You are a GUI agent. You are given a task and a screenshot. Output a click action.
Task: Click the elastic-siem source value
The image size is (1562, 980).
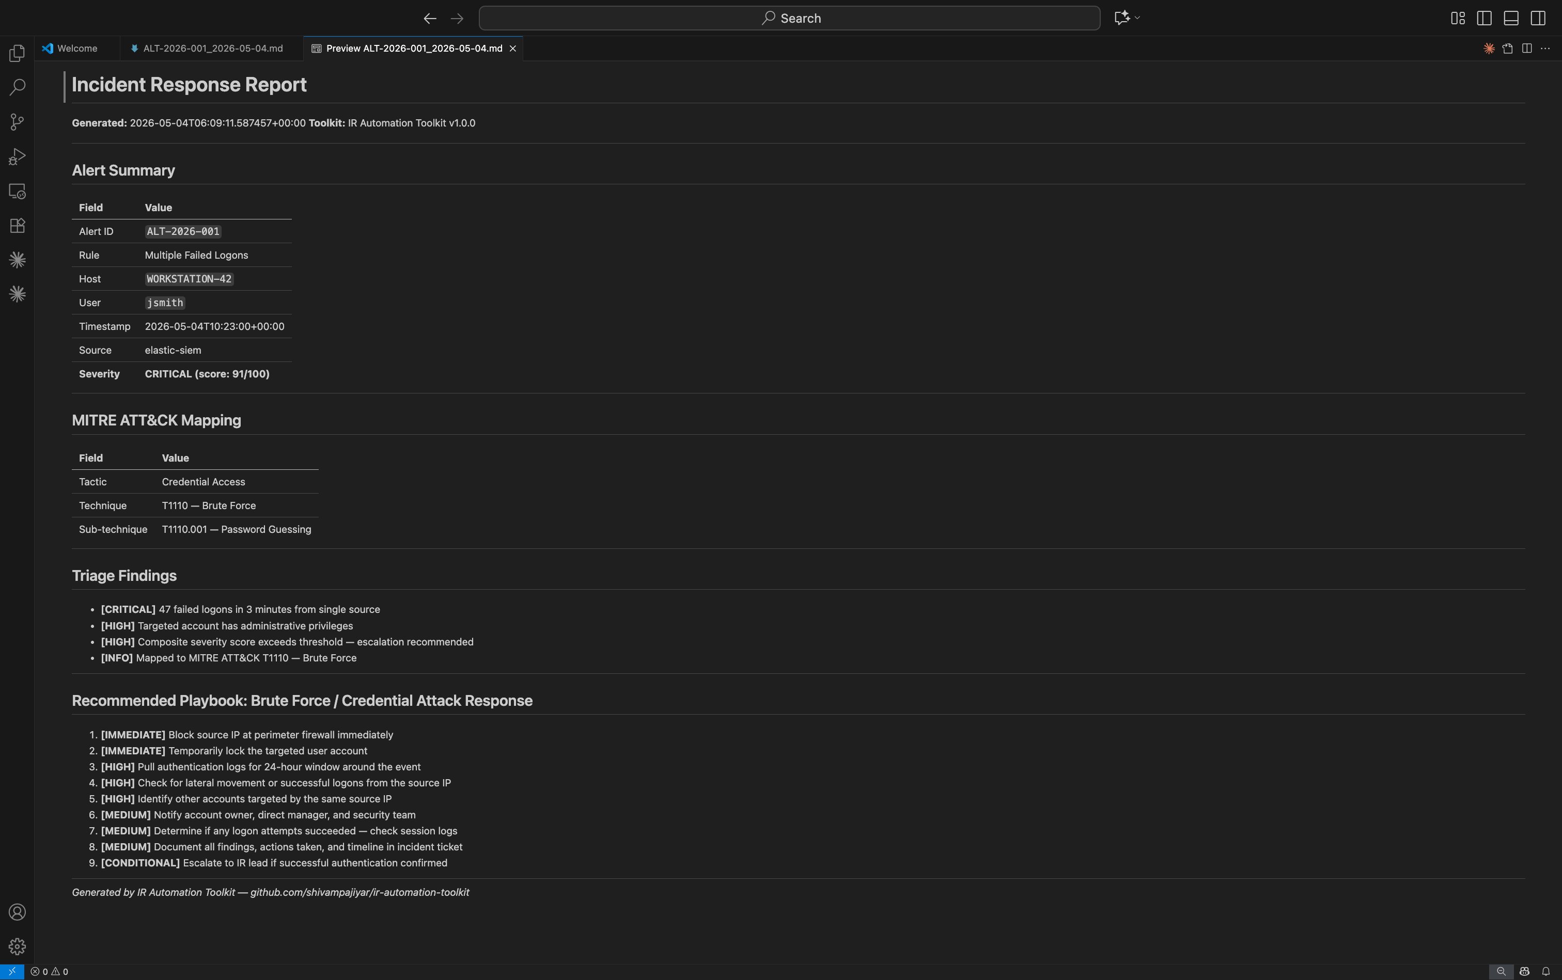173,351
